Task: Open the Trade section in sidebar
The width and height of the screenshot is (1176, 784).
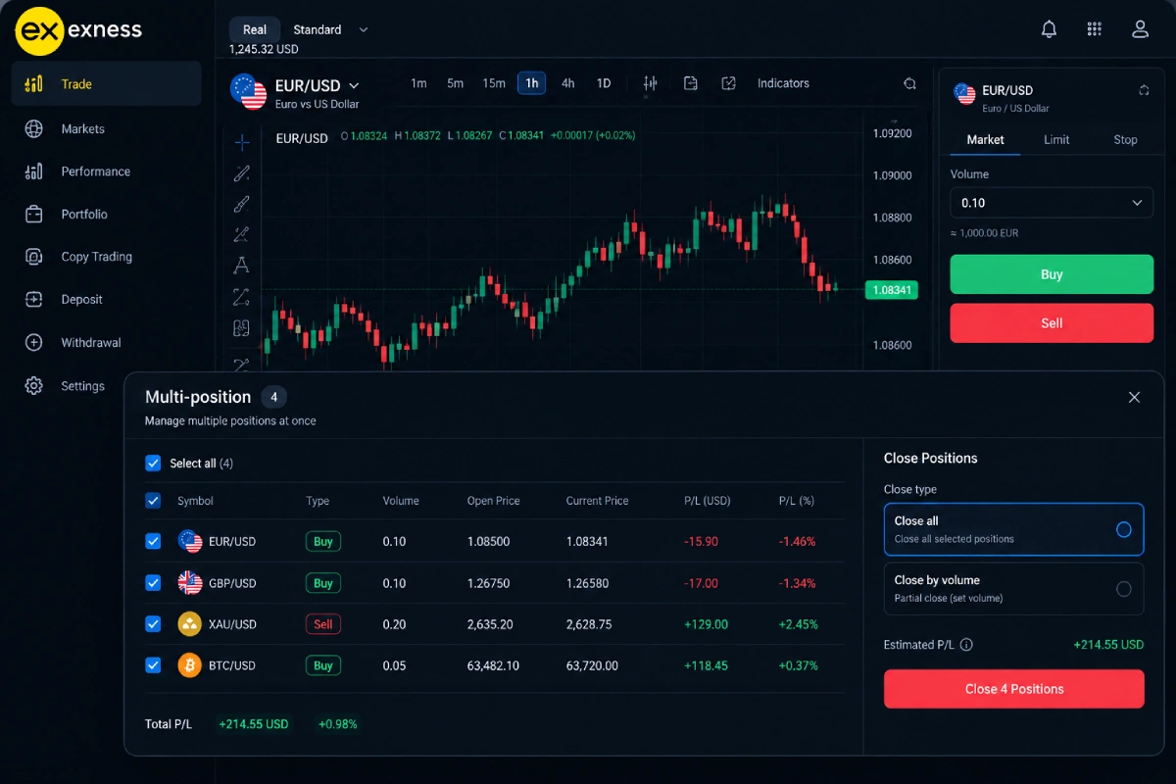Action: (106, 84)
